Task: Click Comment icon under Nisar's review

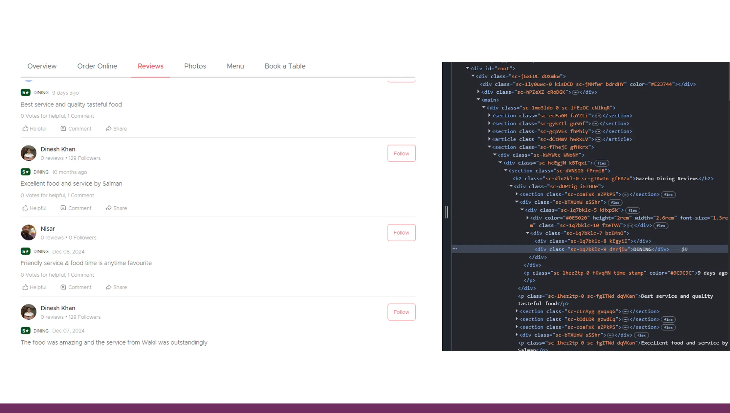Action: click(x=63, y=287)
